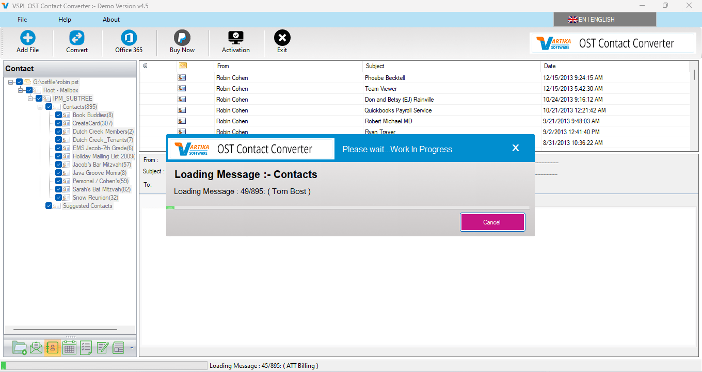Switch to the Journal view icon

pos(119,348)
